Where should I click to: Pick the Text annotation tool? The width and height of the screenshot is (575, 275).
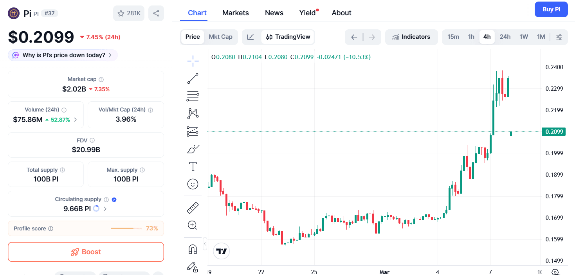click(x=193, y=166)
